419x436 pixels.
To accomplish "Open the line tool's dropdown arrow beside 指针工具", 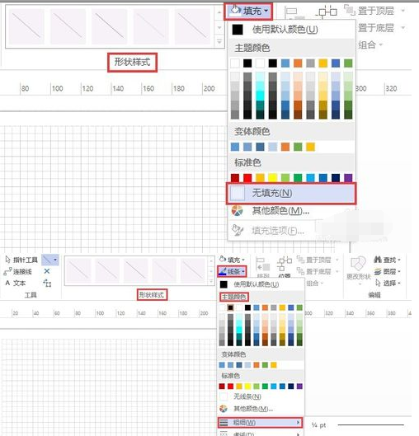I will [x=55, y=260].
